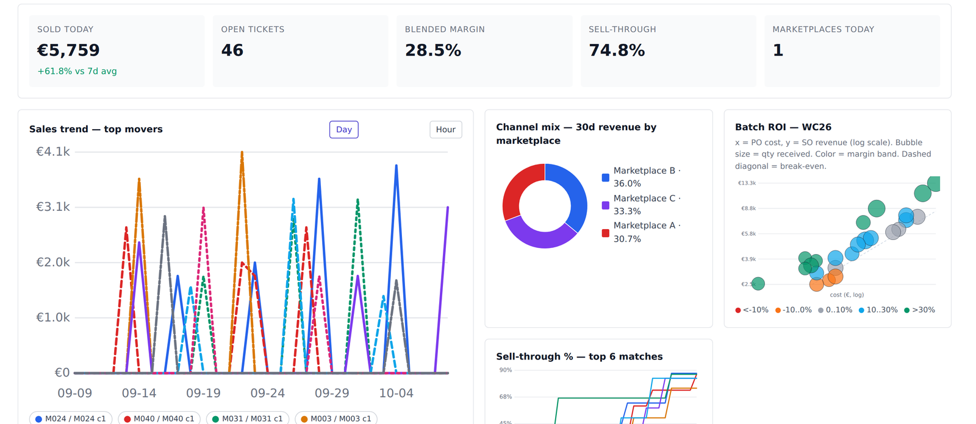Click the €4.1k y-axis label
976x424 pixels.
[53, 152]
